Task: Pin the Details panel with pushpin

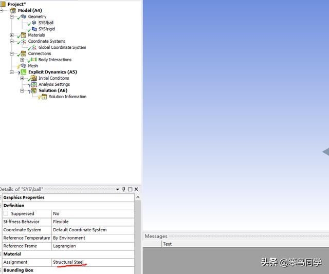Action: click(x=124, y=190)
